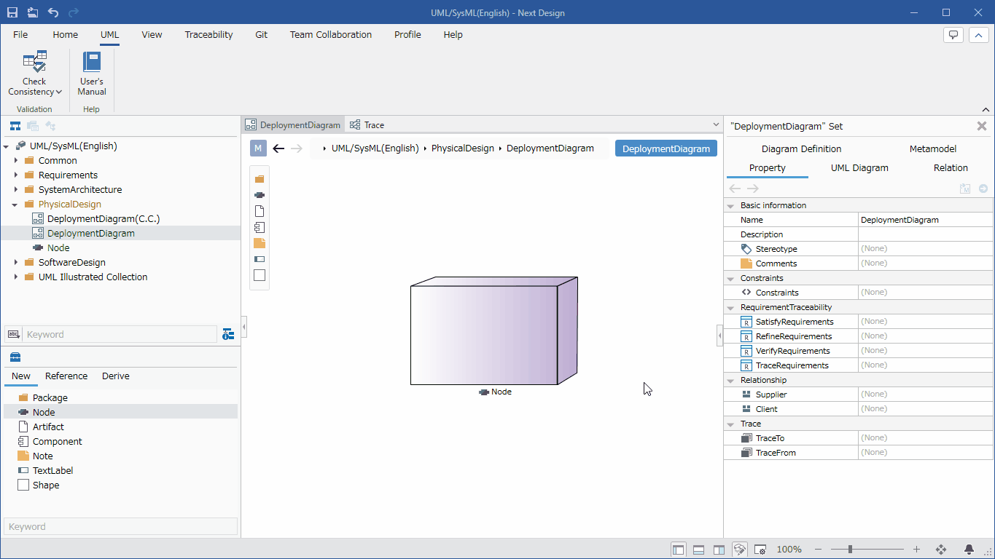Viewport: 995px width, 559px height.
Task: Open the Git ribbon tab
Action: 261,34
